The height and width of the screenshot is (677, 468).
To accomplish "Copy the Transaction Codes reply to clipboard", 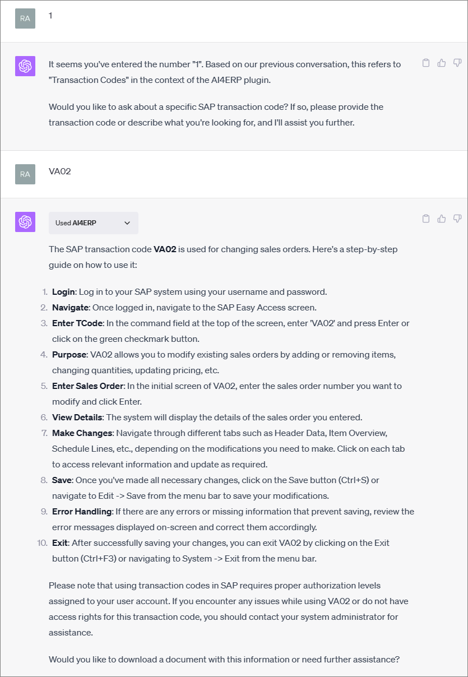I will [x=426, y=63].
